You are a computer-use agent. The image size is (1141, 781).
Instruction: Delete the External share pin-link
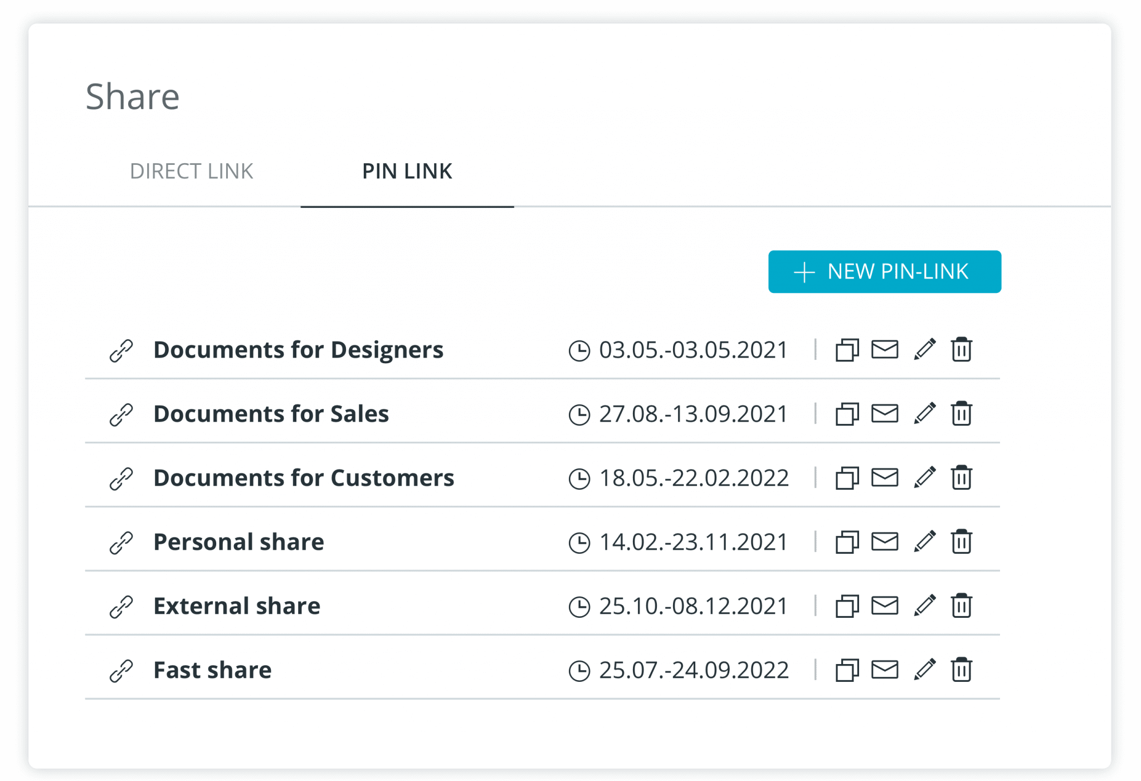coord(962,605)
